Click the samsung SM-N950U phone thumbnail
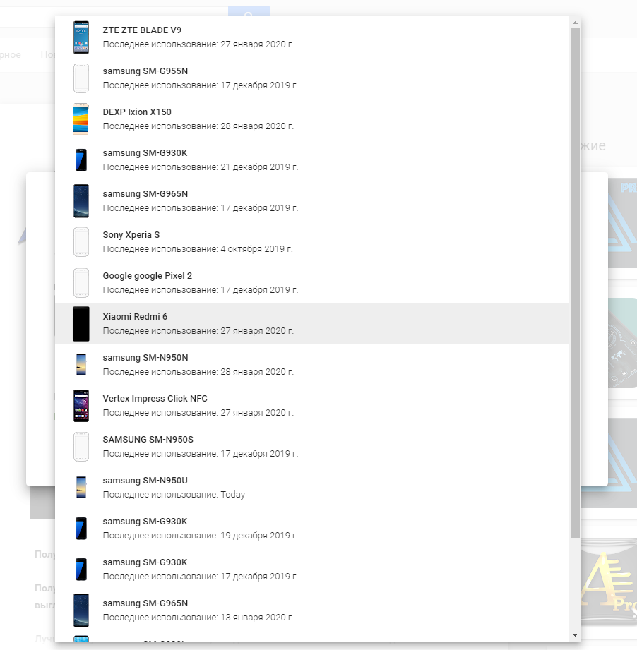The image size is (637, 650). click(x=81, y=488)
